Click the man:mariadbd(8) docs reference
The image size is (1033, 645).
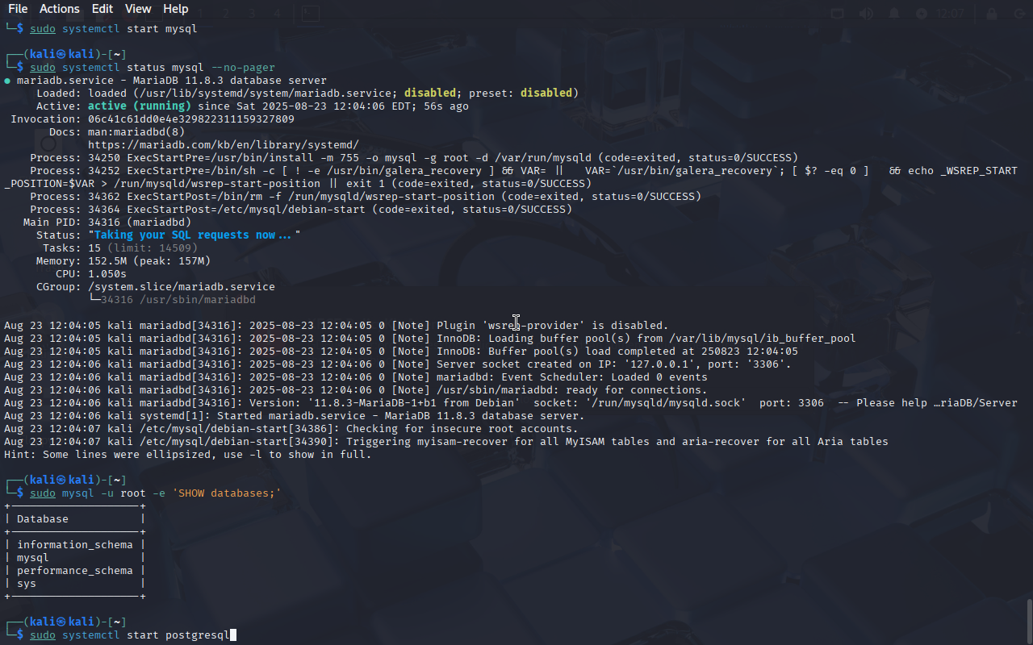pyautogui.click(x=136, y=132)
